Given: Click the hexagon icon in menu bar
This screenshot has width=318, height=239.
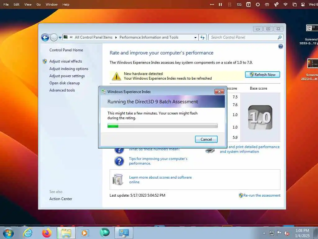Looking at the screenshot, I should click(x=257, y=4).
